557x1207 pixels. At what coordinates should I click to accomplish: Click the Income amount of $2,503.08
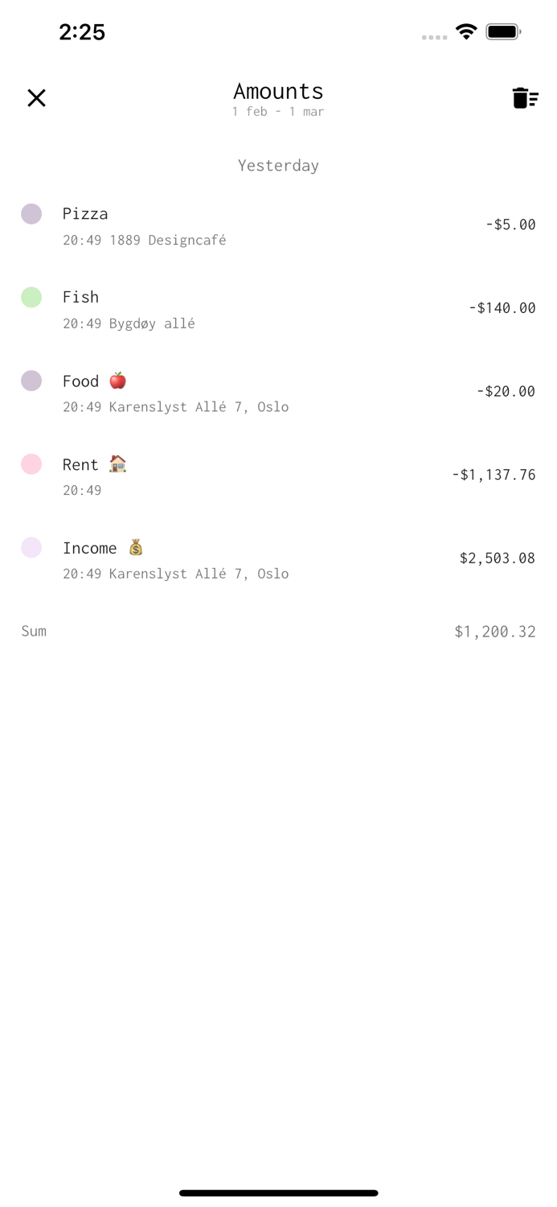point(497,558)
